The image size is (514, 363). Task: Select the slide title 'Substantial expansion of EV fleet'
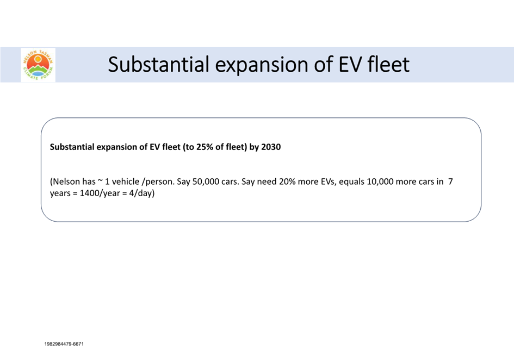(x=259, y=65)
